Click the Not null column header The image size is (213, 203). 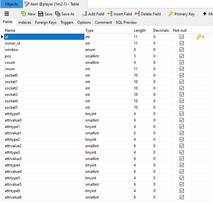point(180,30)
